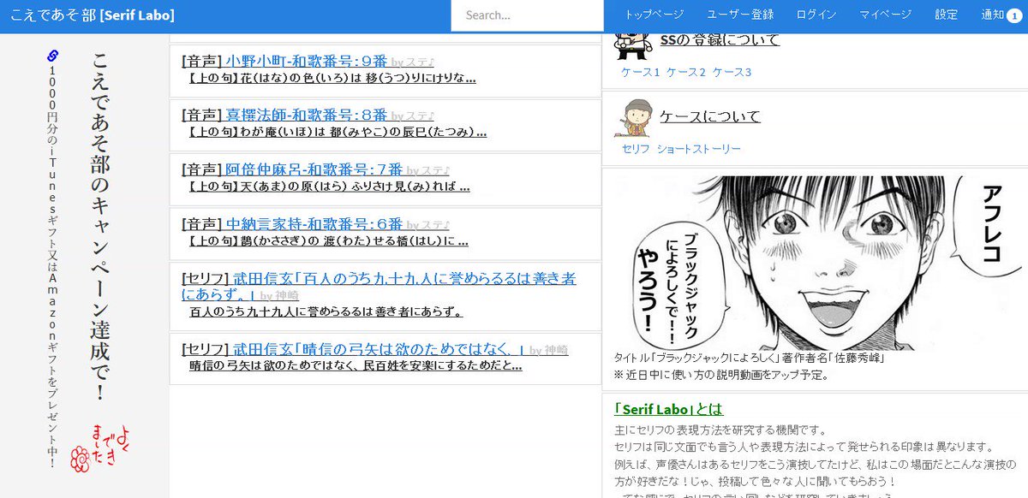1028x498 pixels.
Task: Click author 神崎 on the 百人のうち post
Action: coord(287,296)
